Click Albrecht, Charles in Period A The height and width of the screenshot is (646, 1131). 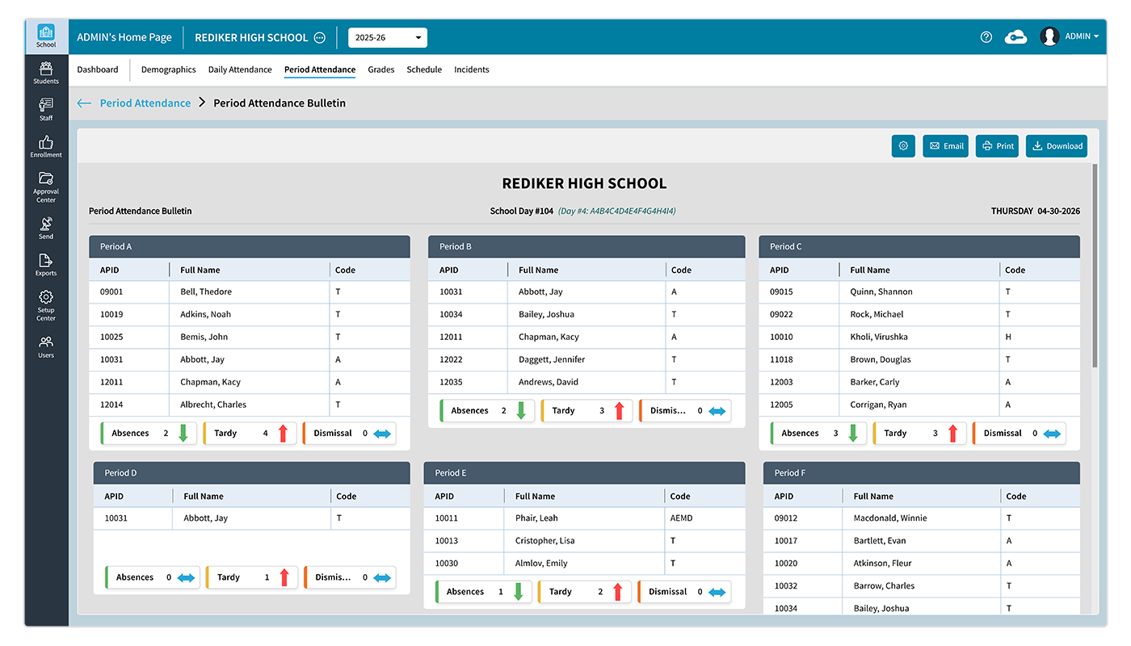click(213, 405)
